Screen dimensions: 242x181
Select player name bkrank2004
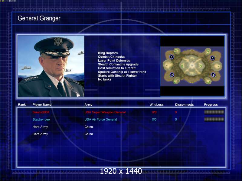(x=41, y=112)
